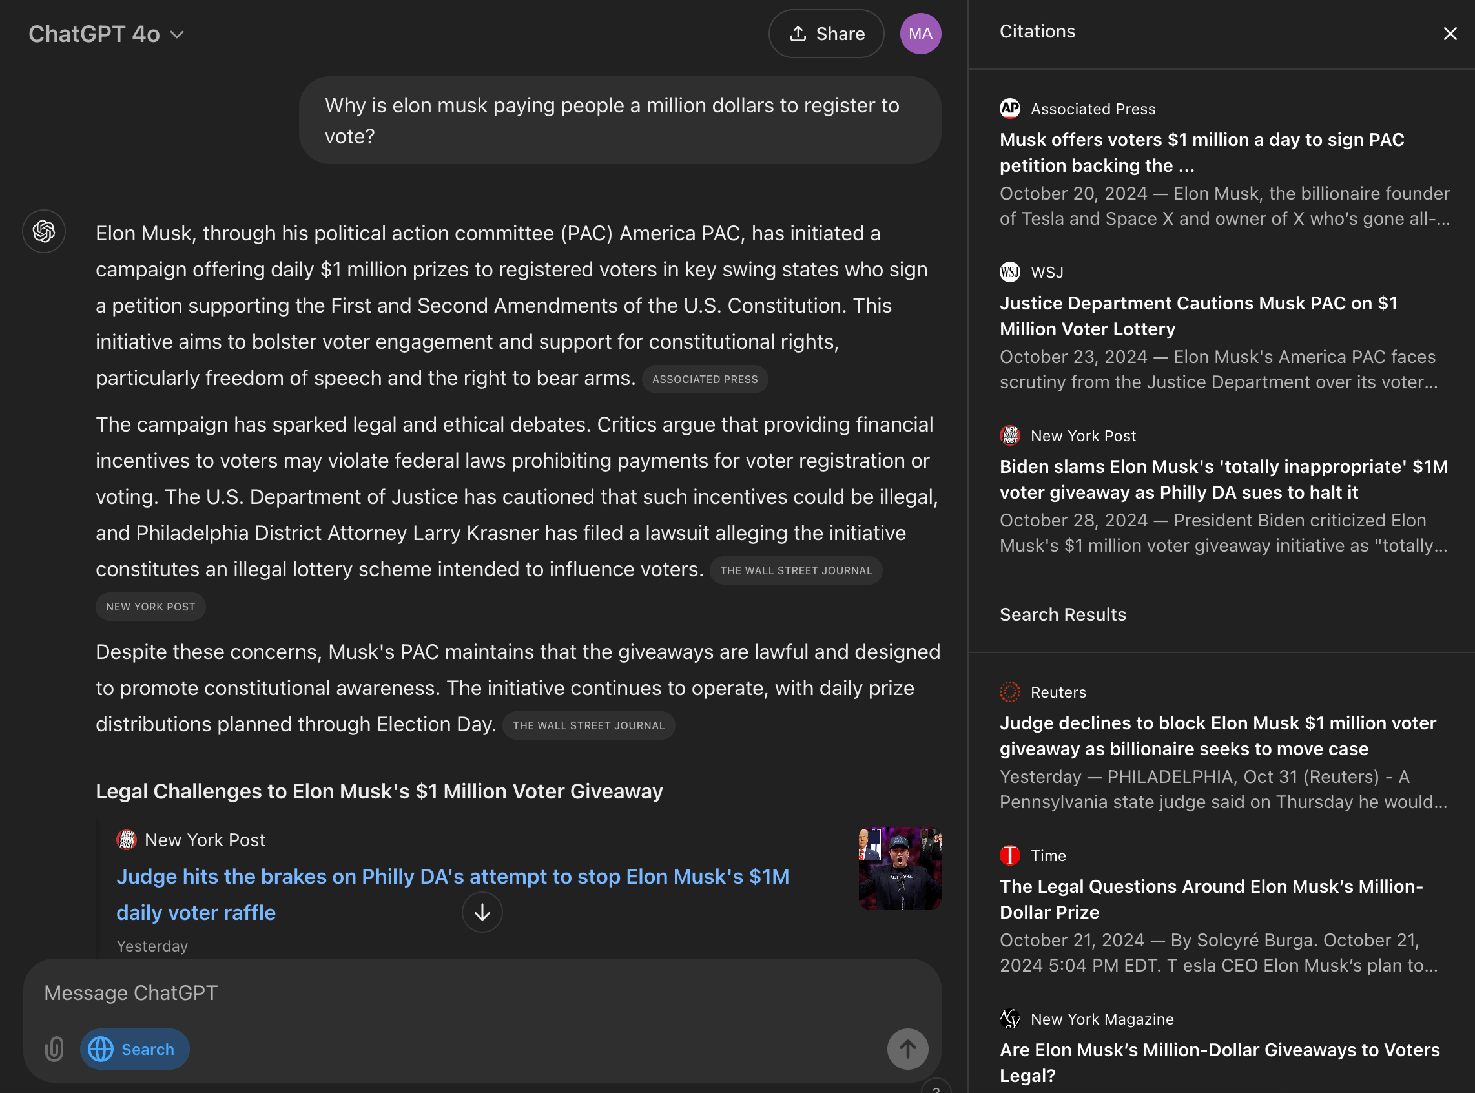Image resolution: width=1475 pixels, height=1093 pixels.
Task: Click the send message arrow icon
Action: (x=907, y=1049)
